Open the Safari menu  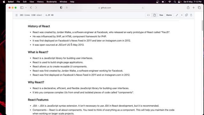point(11,2)
